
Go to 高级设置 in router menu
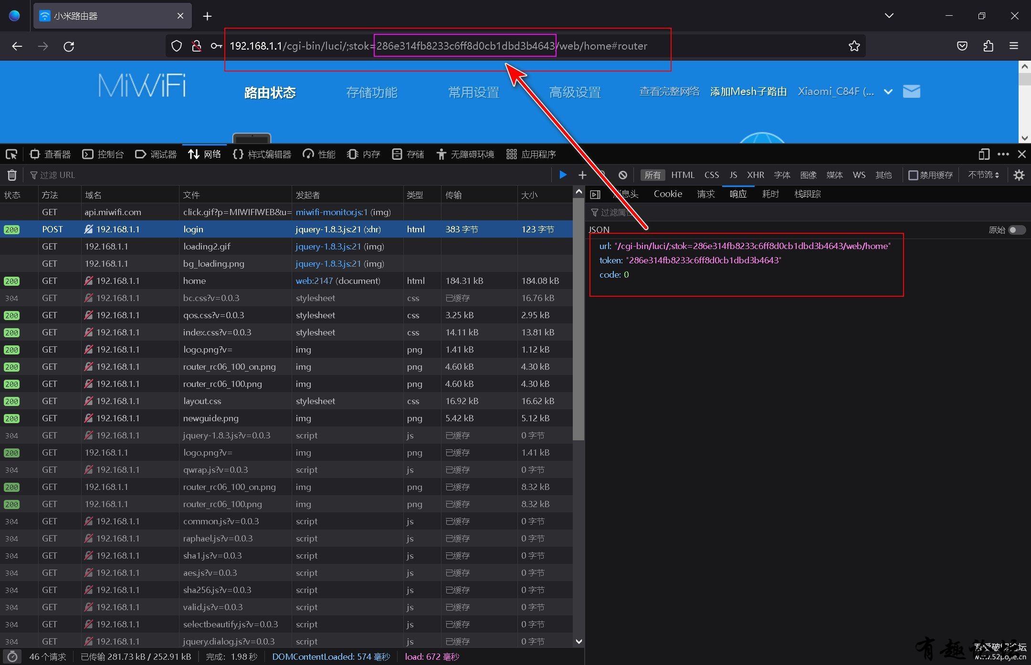575,92
